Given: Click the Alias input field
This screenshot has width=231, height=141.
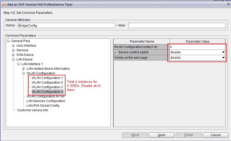Looking at the screenshot, I should point(177,25).
